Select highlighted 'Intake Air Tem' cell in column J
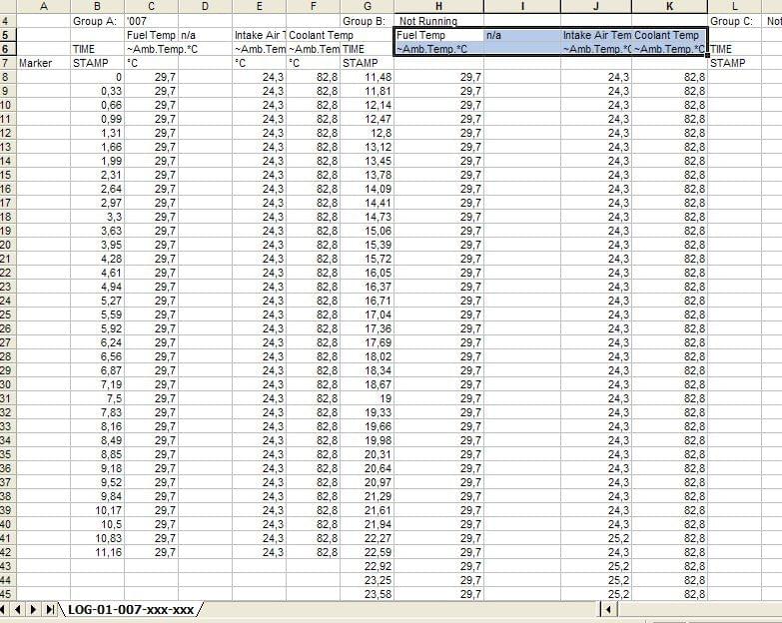This screenshot has height=623, width=782. pos(596,35)
